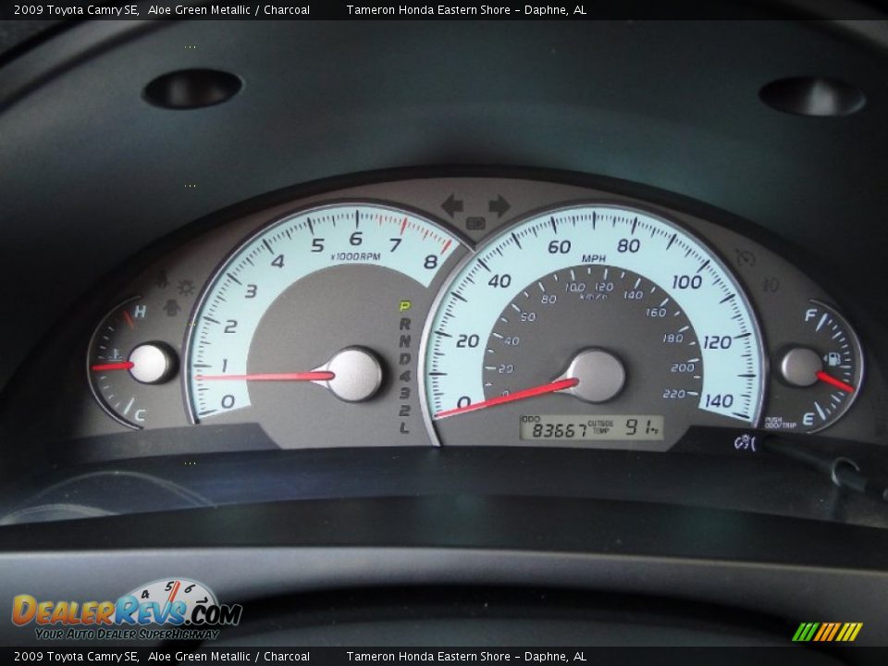Click the H mark on temperature gauge
This screenshot has height=666, width=888.
click(140, 311)
